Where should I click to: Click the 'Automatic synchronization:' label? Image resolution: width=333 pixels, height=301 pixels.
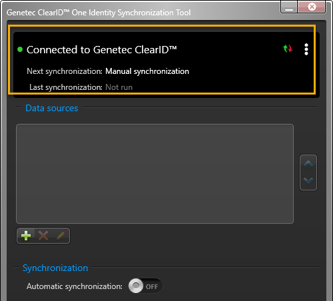coord(75,286)
